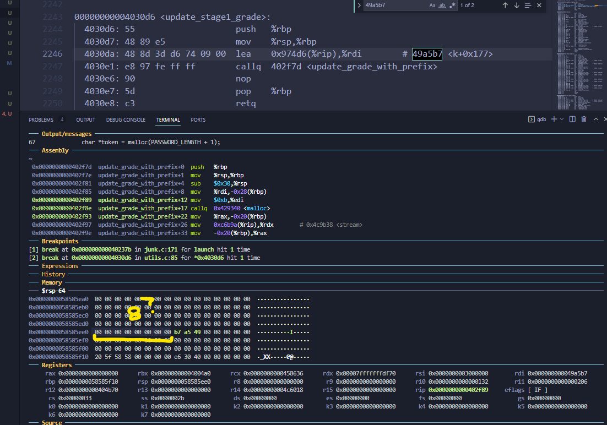Switch to the OUTPUT tab
The image size is (607, 425).
tap(85, 119)
